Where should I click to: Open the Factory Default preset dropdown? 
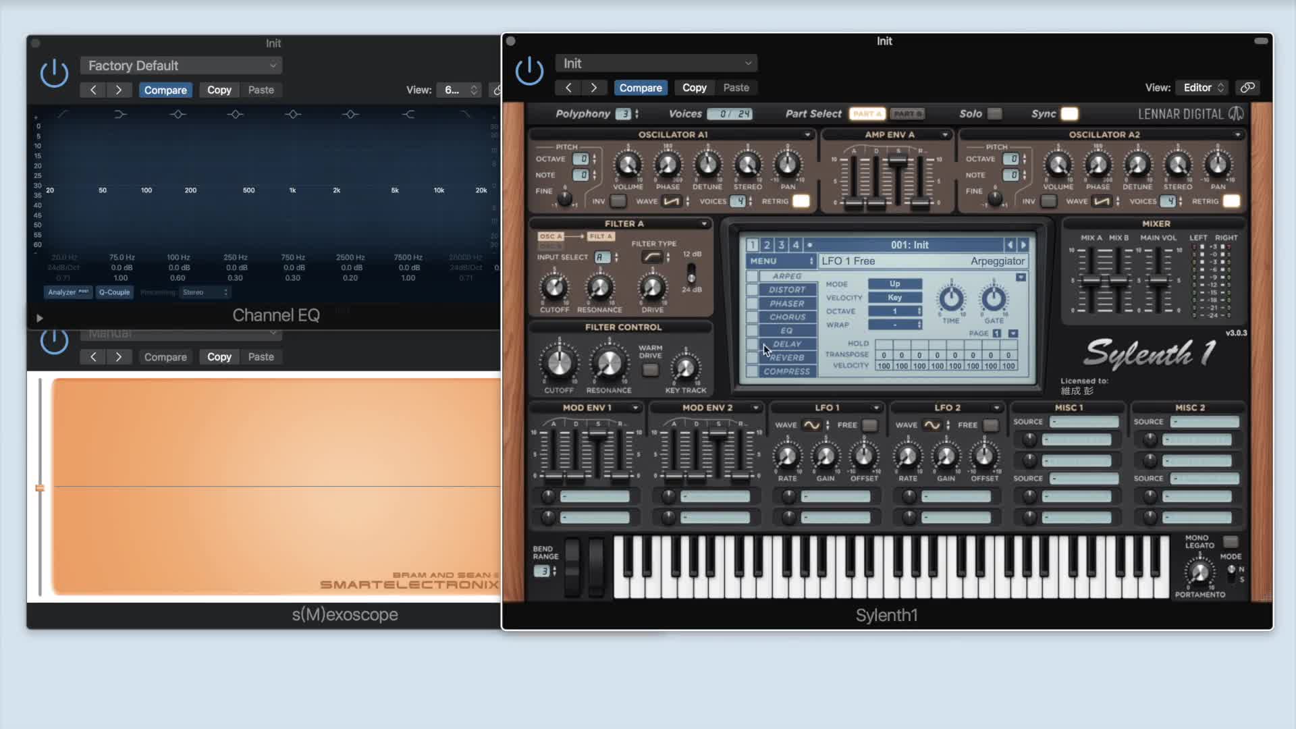pos(181,65)
